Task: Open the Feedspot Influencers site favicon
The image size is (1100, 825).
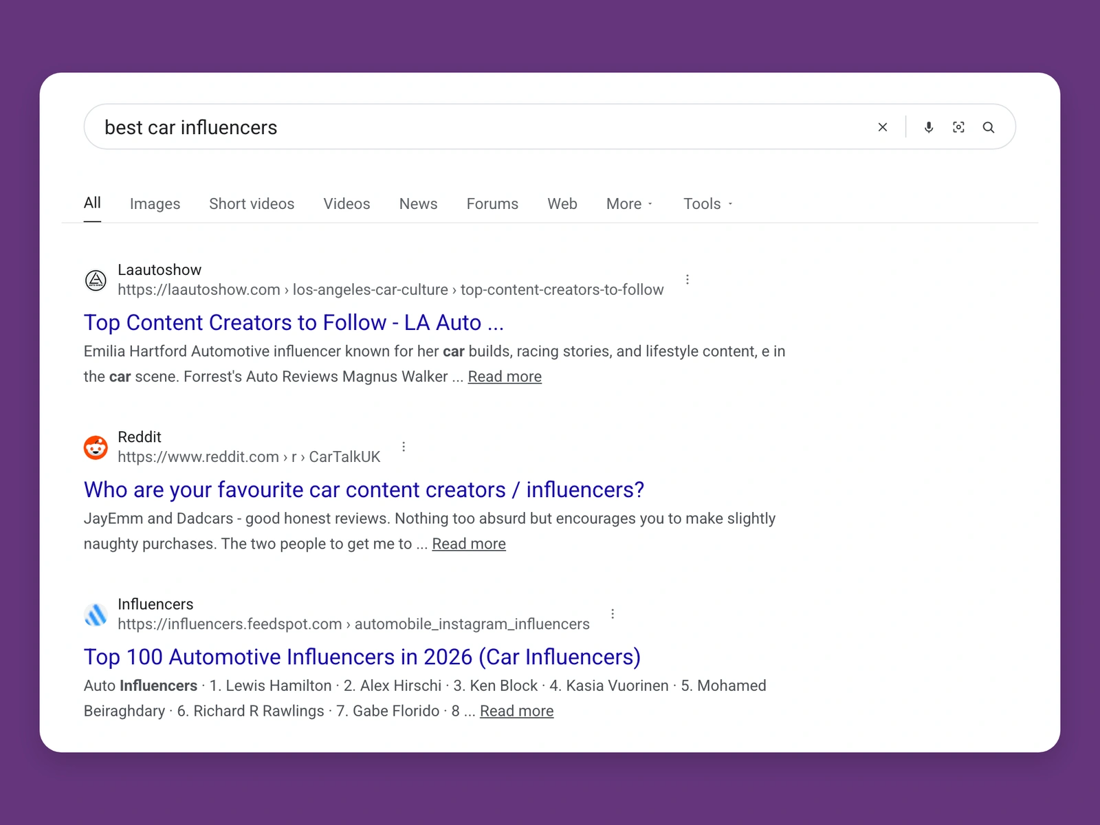Action: click(96, 614)
